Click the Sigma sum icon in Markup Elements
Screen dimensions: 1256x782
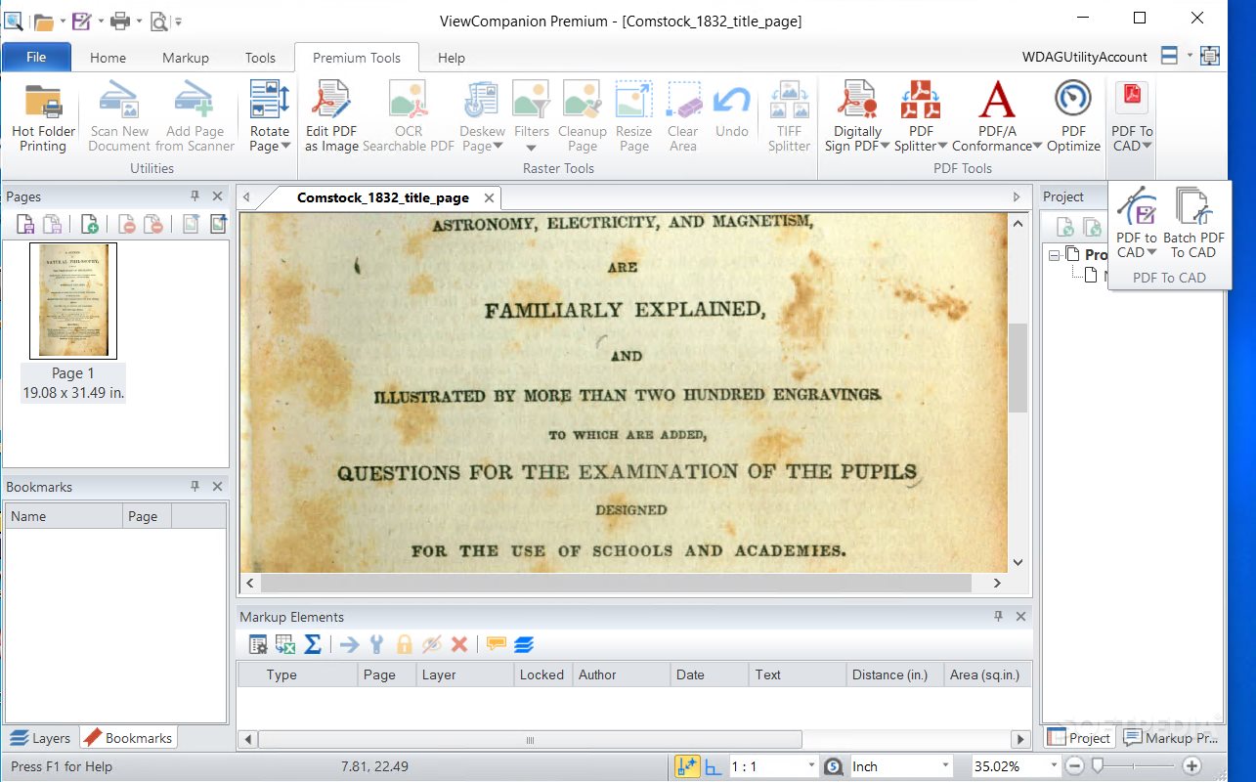click(313, 644)
